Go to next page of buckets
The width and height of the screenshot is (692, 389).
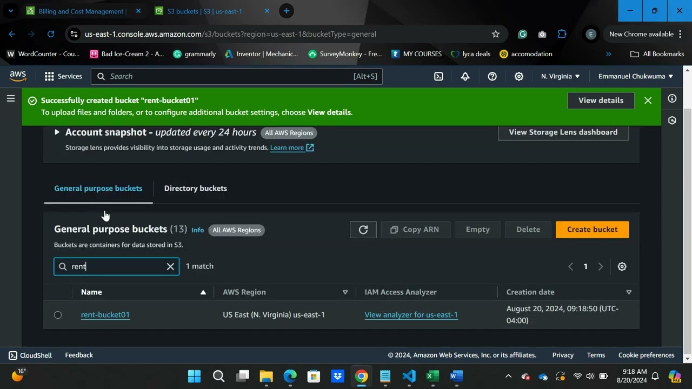tap(600, 266)
